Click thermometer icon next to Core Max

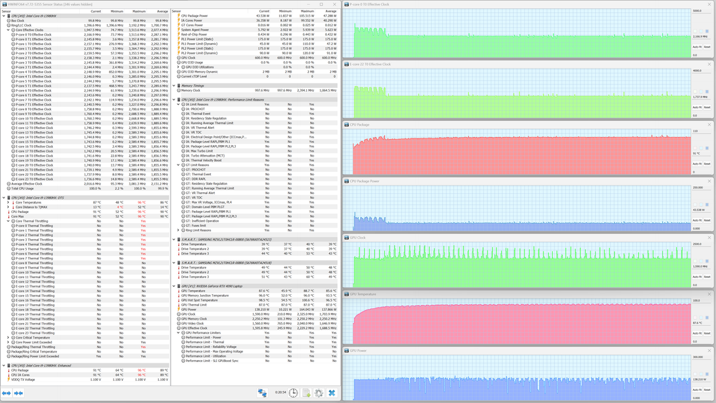pyautogui.click(x=9, y=216)
